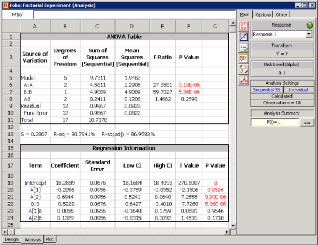Select column G header
Viewport: 318px width, 245px height.
[x=215, y=27]
